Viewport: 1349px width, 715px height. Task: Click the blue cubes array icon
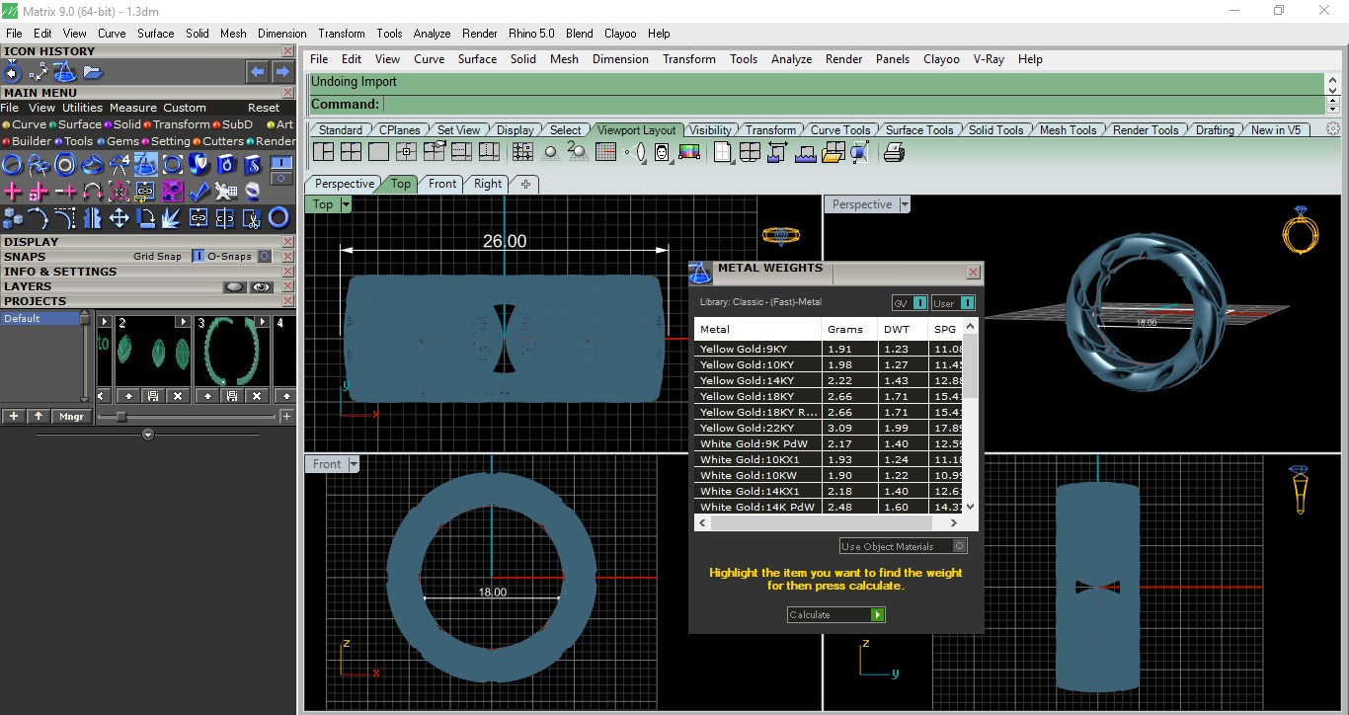coord(13,217)
